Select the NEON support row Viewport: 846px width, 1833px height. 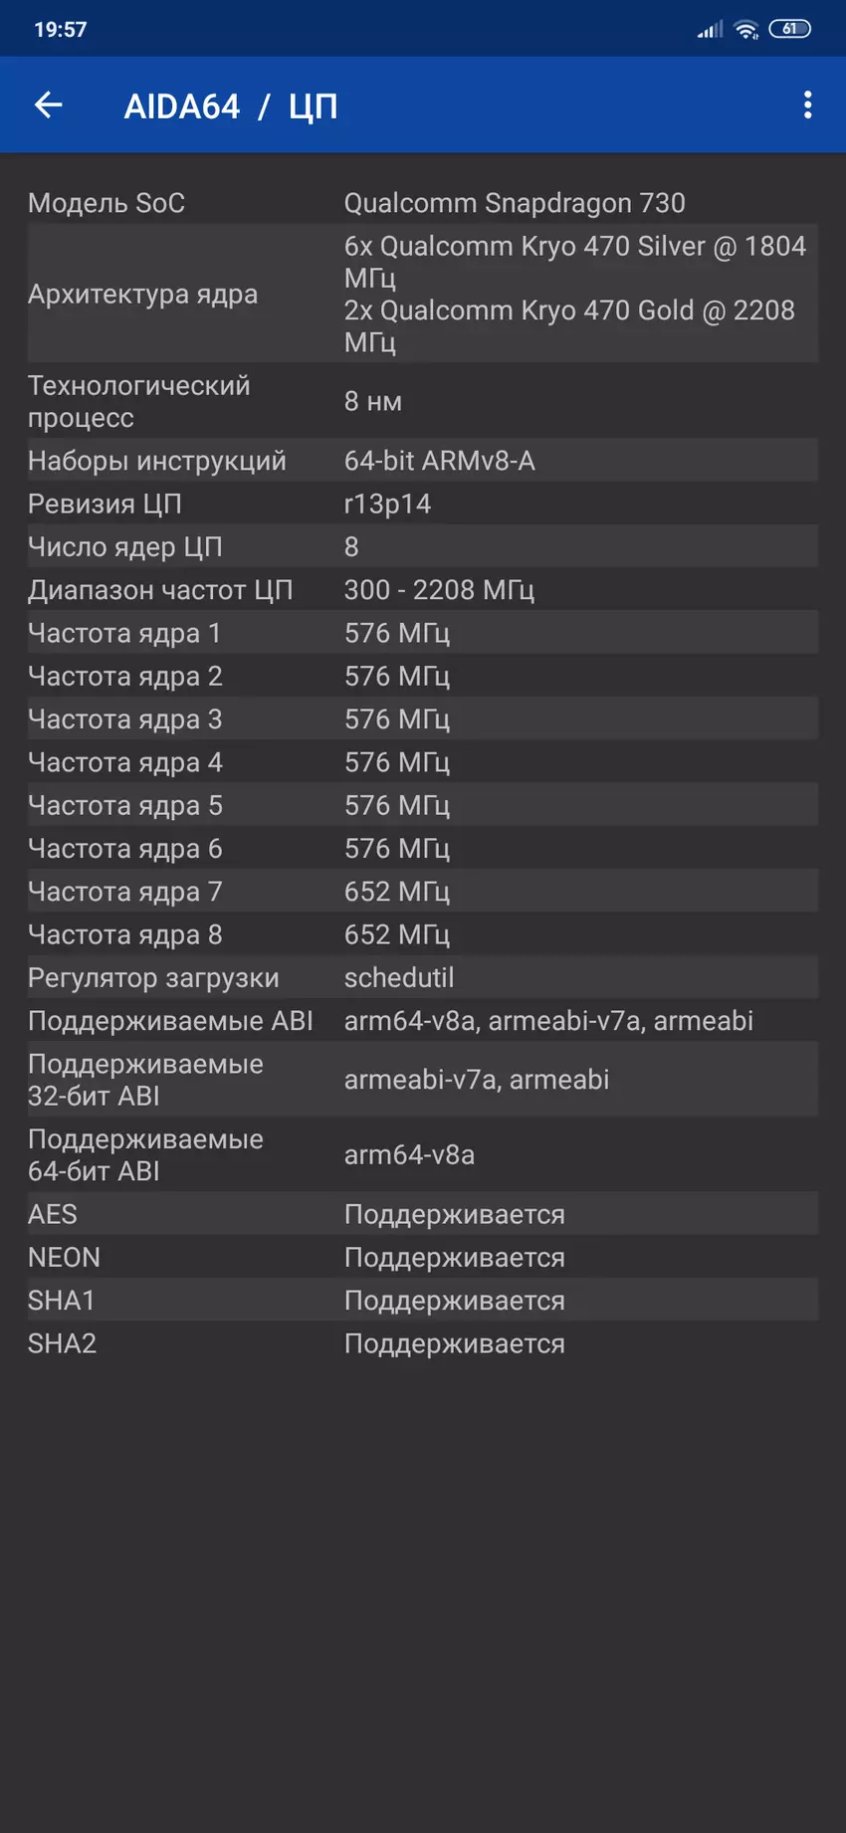(422, 1257)
